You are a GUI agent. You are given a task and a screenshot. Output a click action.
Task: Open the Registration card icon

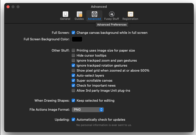coord(130,14)
